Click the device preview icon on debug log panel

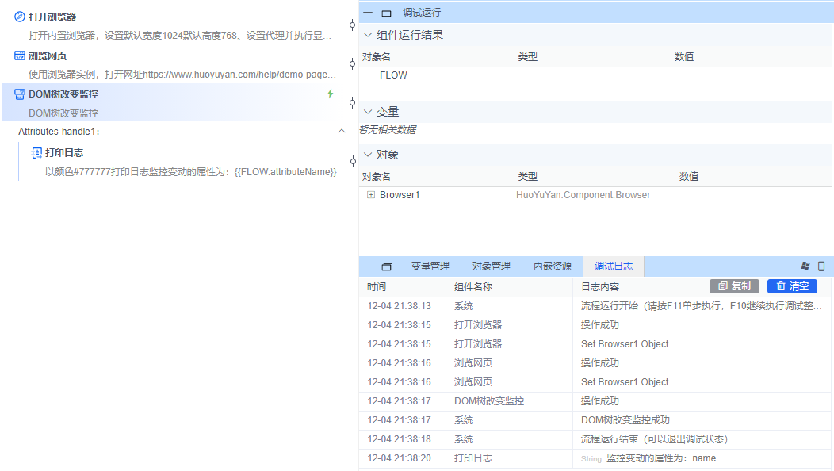pyautogui.click(x=823, y=266)
